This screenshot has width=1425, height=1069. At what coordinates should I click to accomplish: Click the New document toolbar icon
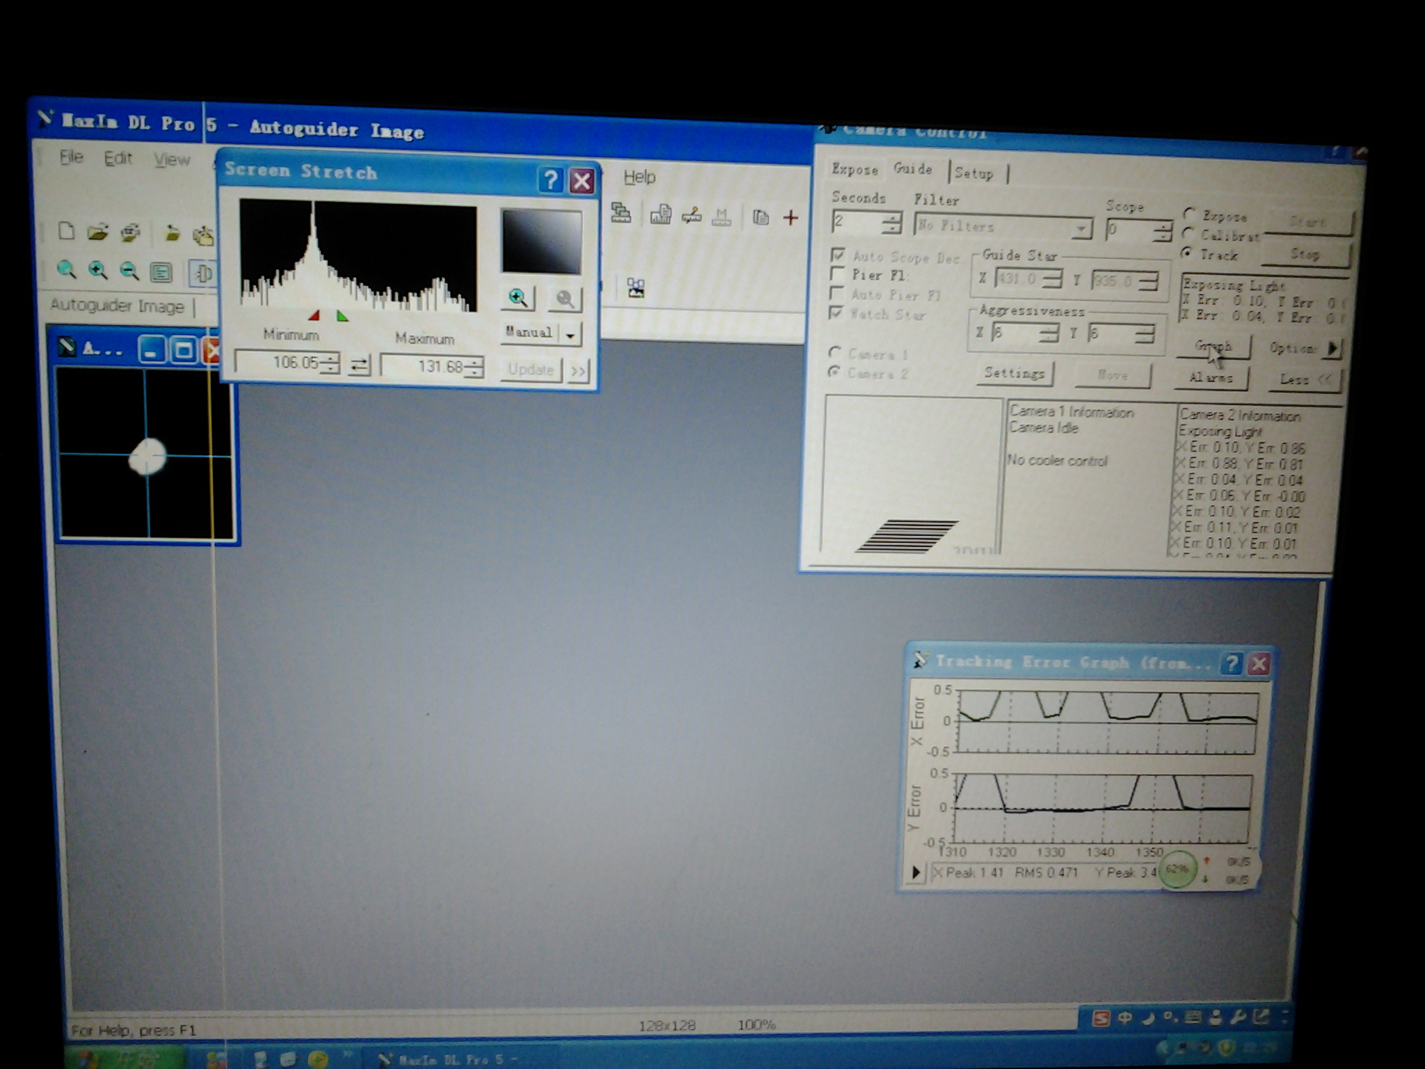point(67,231)
